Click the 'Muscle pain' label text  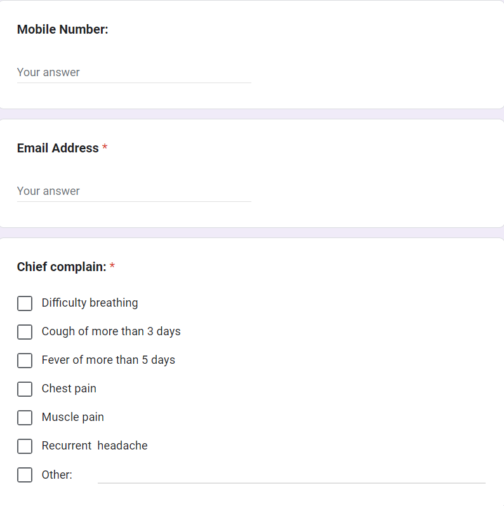coord(73,417)
